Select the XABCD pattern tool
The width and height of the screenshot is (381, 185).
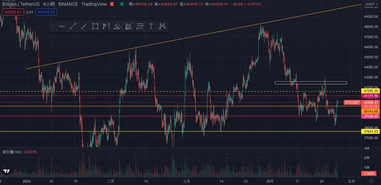[x=162, y=26]
